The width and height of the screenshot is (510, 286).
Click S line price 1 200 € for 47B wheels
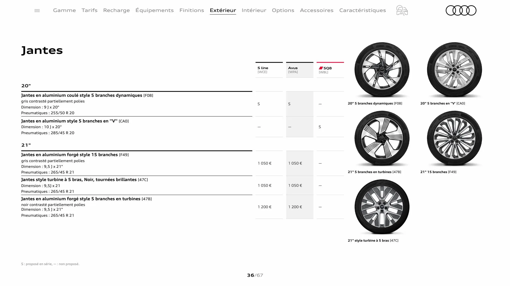tap(264, 207)
